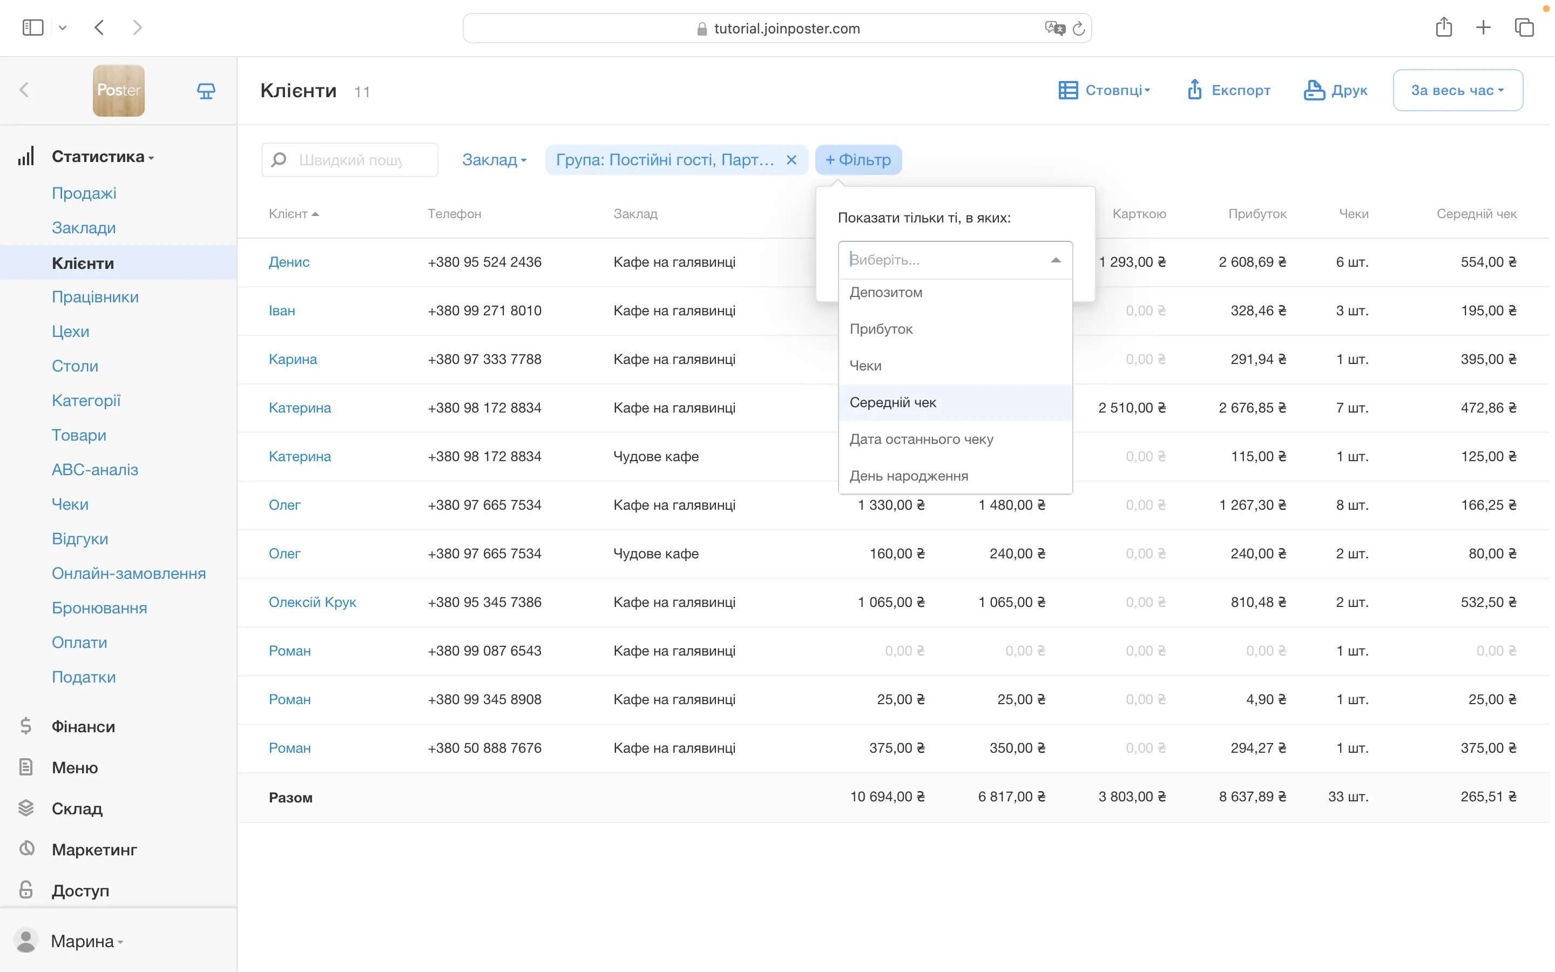Click the Poster logo thumbnail
This screenshot has width=1555, height=972.
pos(119,91)
